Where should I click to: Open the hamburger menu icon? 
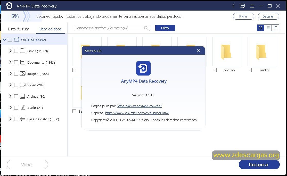(x=252, y=6)
